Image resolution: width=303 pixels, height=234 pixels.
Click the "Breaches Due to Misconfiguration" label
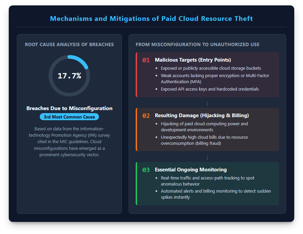[69, 108]
